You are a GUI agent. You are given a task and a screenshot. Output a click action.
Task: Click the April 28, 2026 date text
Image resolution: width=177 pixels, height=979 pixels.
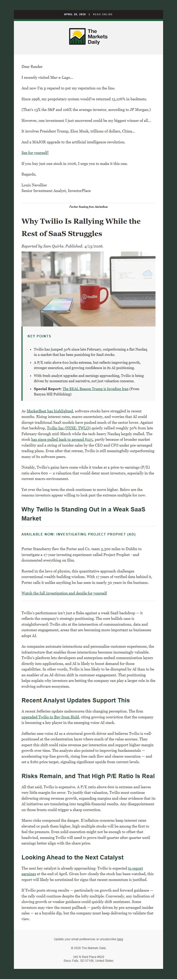(x=75, y=14)
